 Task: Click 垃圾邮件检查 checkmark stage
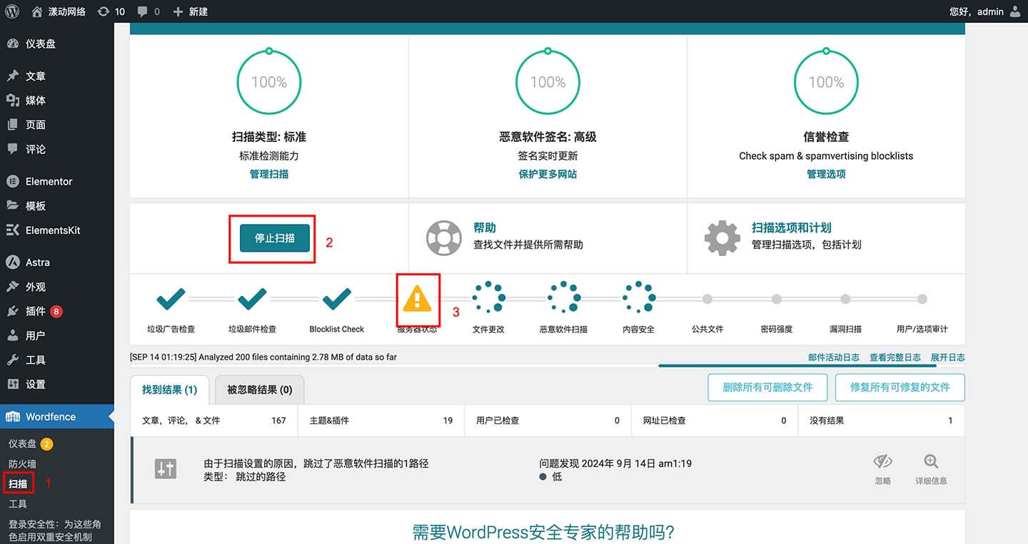(x=252, y=299)
